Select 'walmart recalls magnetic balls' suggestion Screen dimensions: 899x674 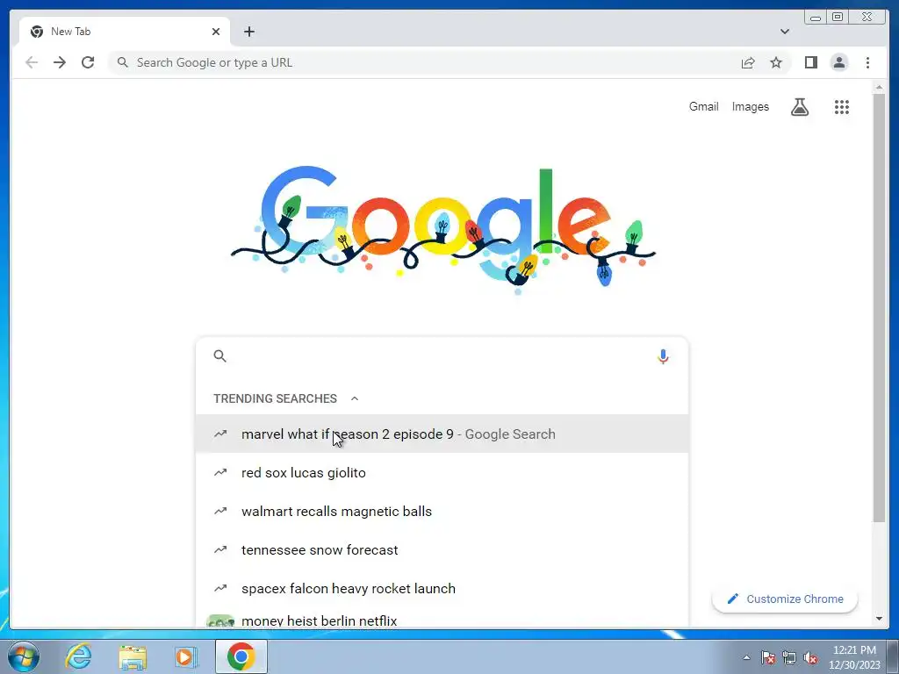[x=442, y=512]
